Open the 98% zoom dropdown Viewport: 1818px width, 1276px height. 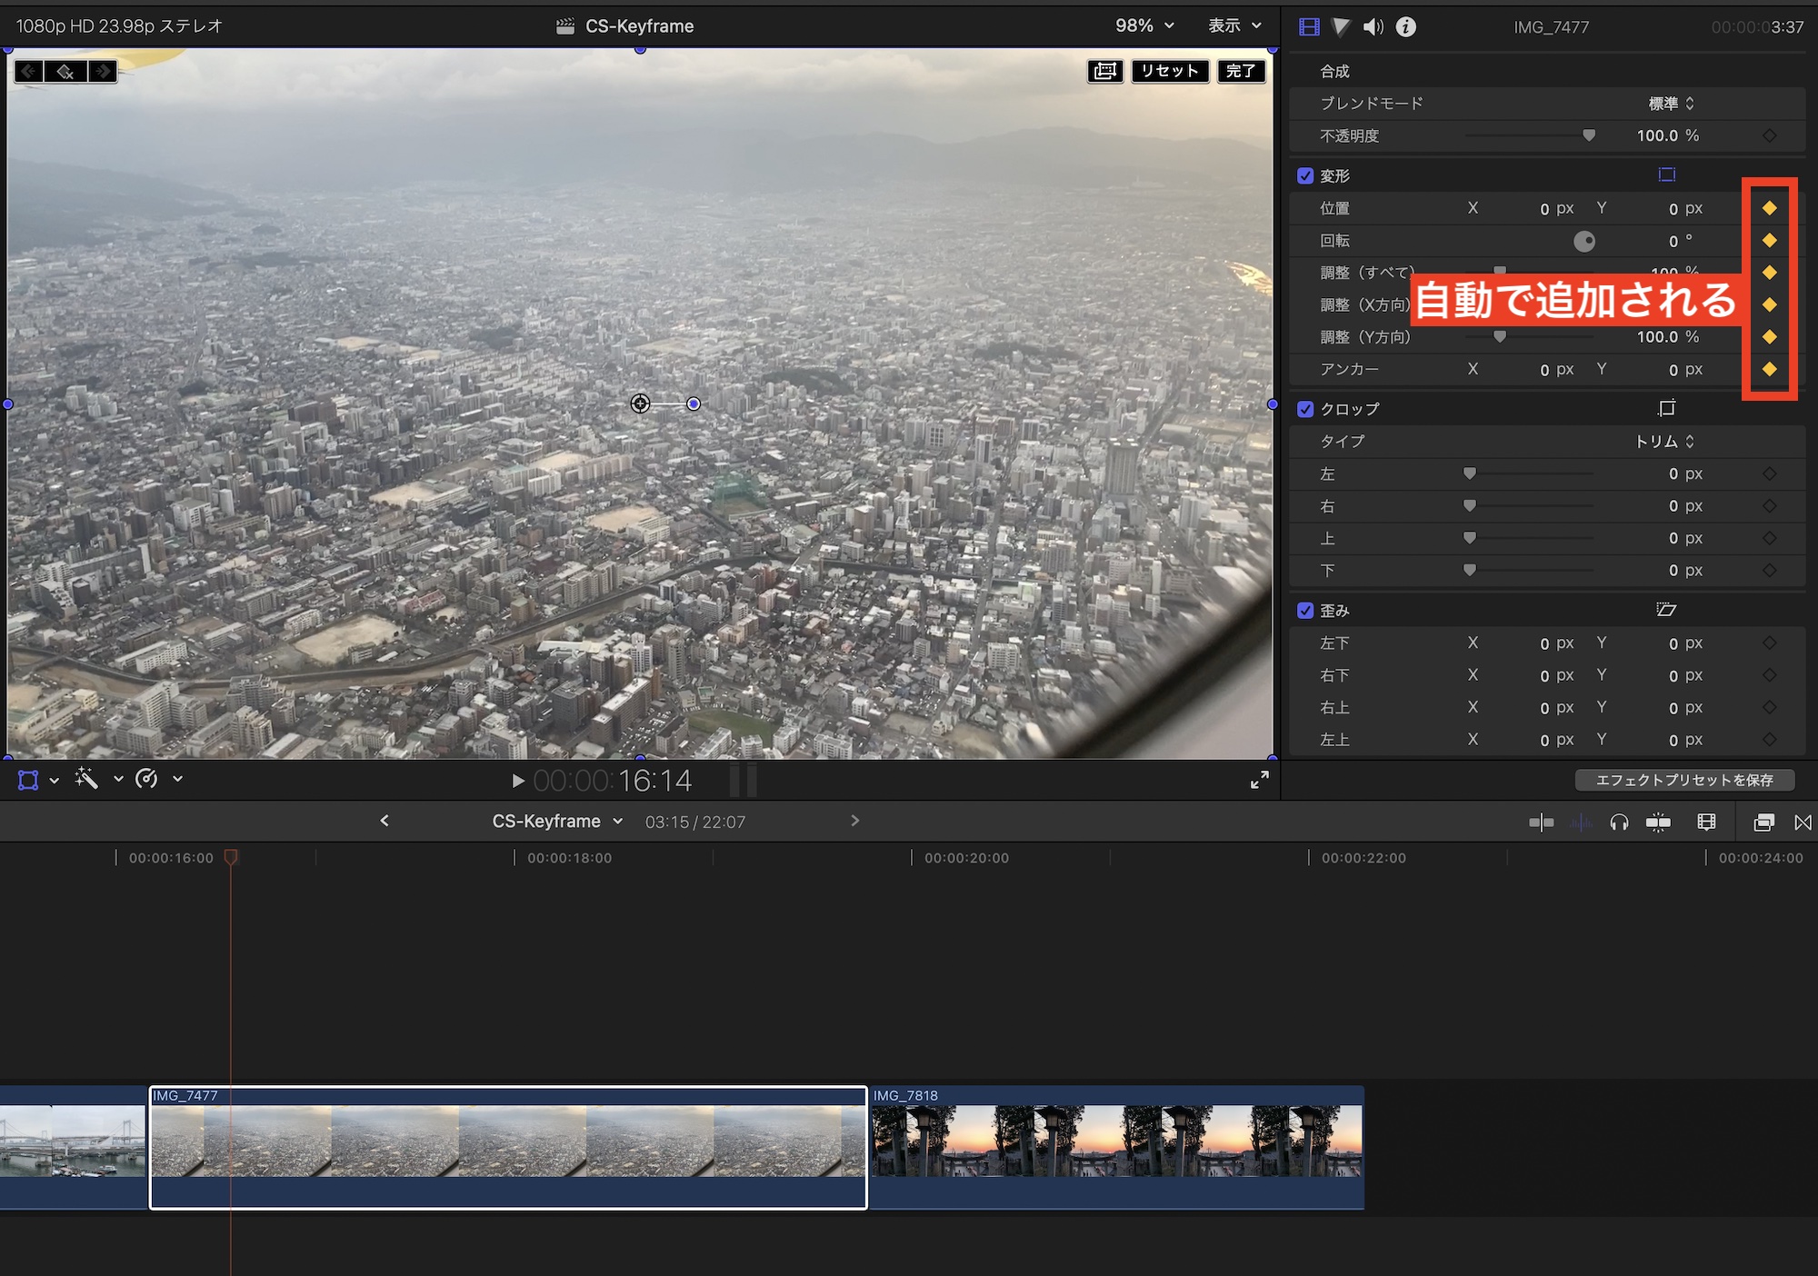(1144, 25)
